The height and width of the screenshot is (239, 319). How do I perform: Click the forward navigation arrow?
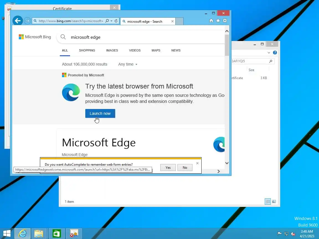27,20
